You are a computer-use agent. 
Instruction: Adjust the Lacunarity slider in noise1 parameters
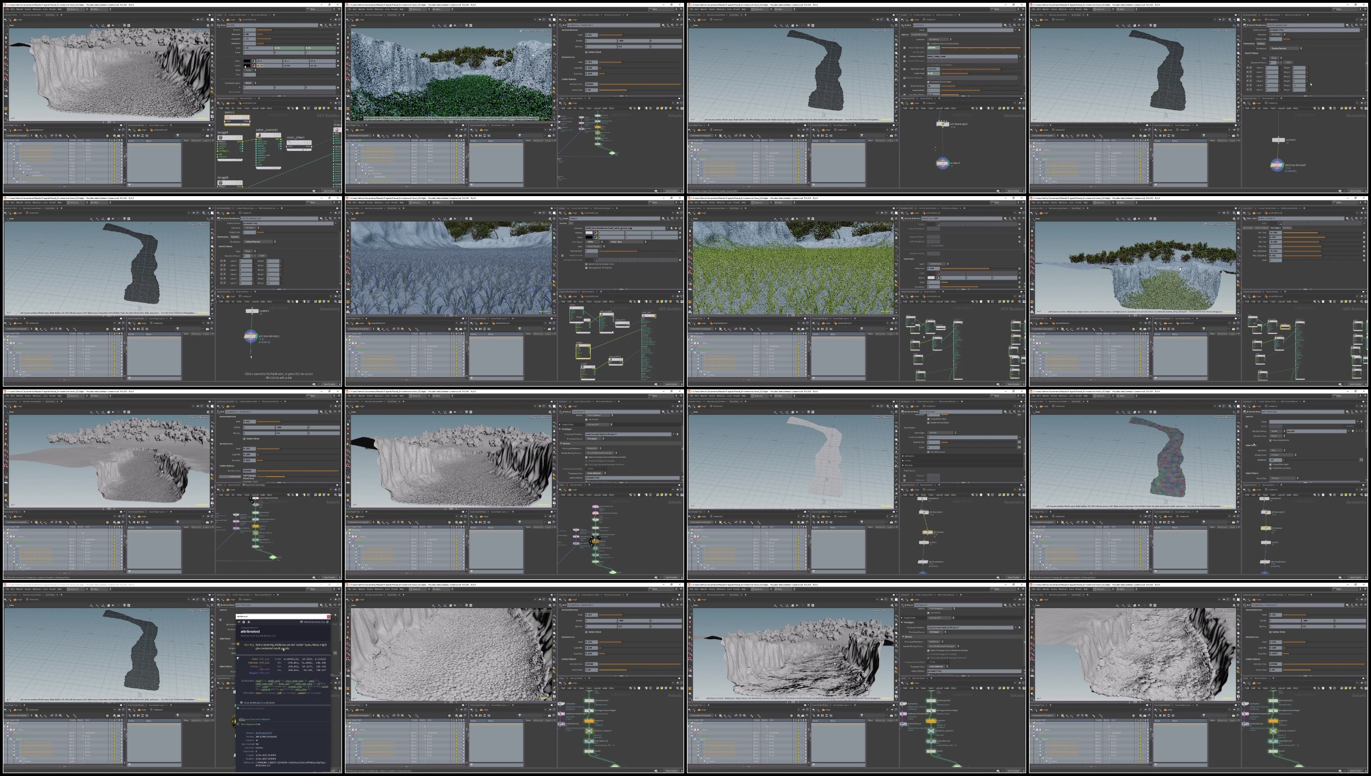[296, 39]
